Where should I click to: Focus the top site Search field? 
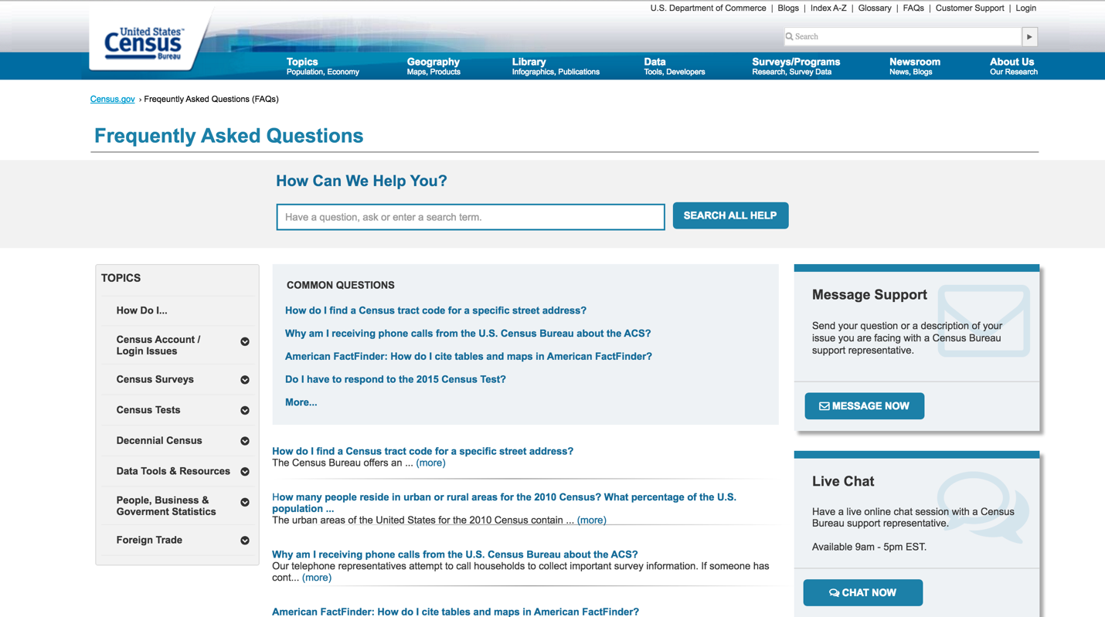903,37
